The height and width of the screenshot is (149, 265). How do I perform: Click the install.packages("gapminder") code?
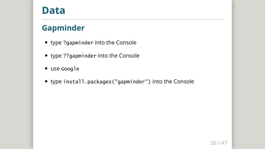[107, 81]
